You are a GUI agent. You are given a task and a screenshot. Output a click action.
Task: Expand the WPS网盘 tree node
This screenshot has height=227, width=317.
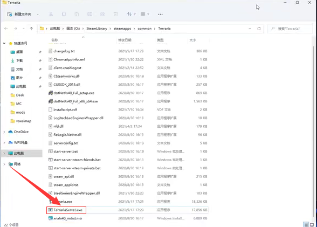click(4, 142)
